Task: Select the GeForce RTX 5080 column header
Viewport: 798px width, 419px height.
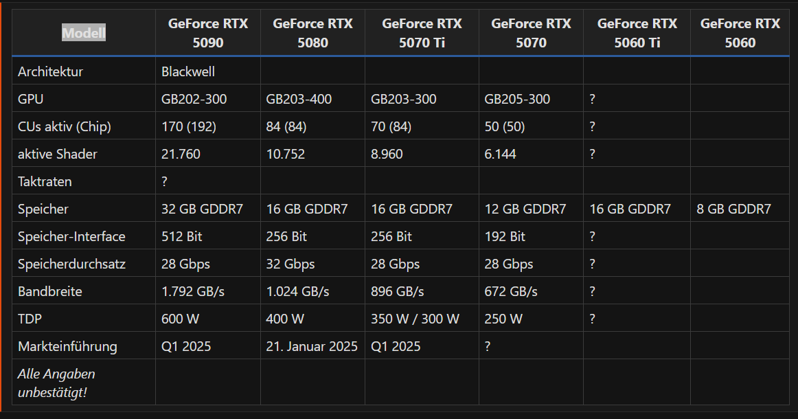Action: [312, 33]
